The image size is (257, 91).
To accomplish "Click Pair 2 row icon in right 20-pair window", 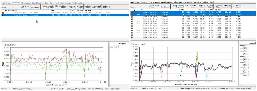I will click(132, 14).
